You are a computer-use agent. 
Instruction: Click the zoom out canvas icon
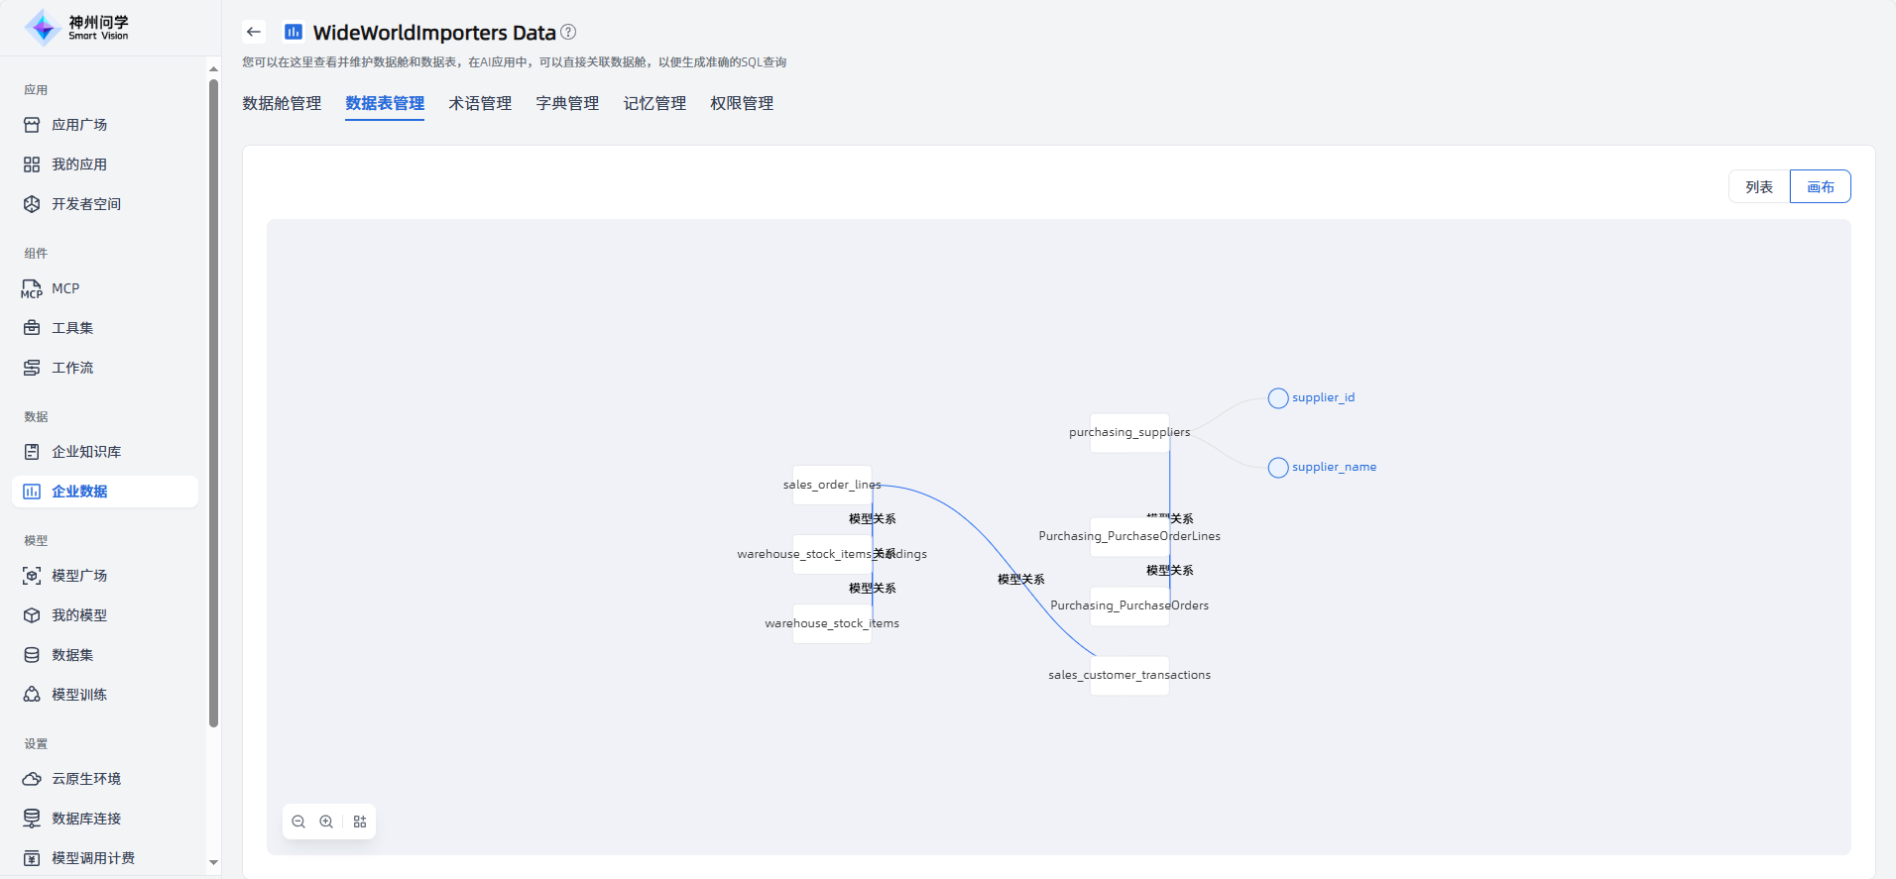[298, 822]
